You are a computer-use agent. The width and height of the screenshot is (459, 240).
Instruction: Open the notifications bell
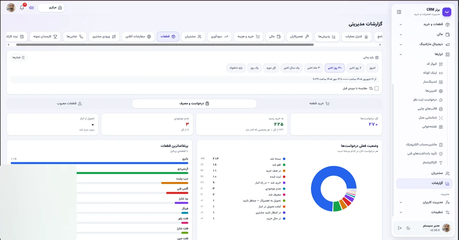(x=22, y=7)
